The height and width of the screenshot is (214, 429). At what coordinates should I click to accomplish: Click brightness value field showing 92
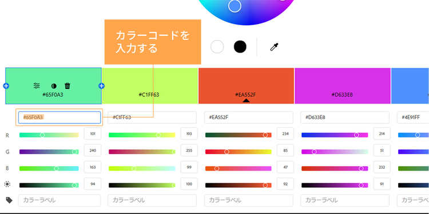coord(285,184)
